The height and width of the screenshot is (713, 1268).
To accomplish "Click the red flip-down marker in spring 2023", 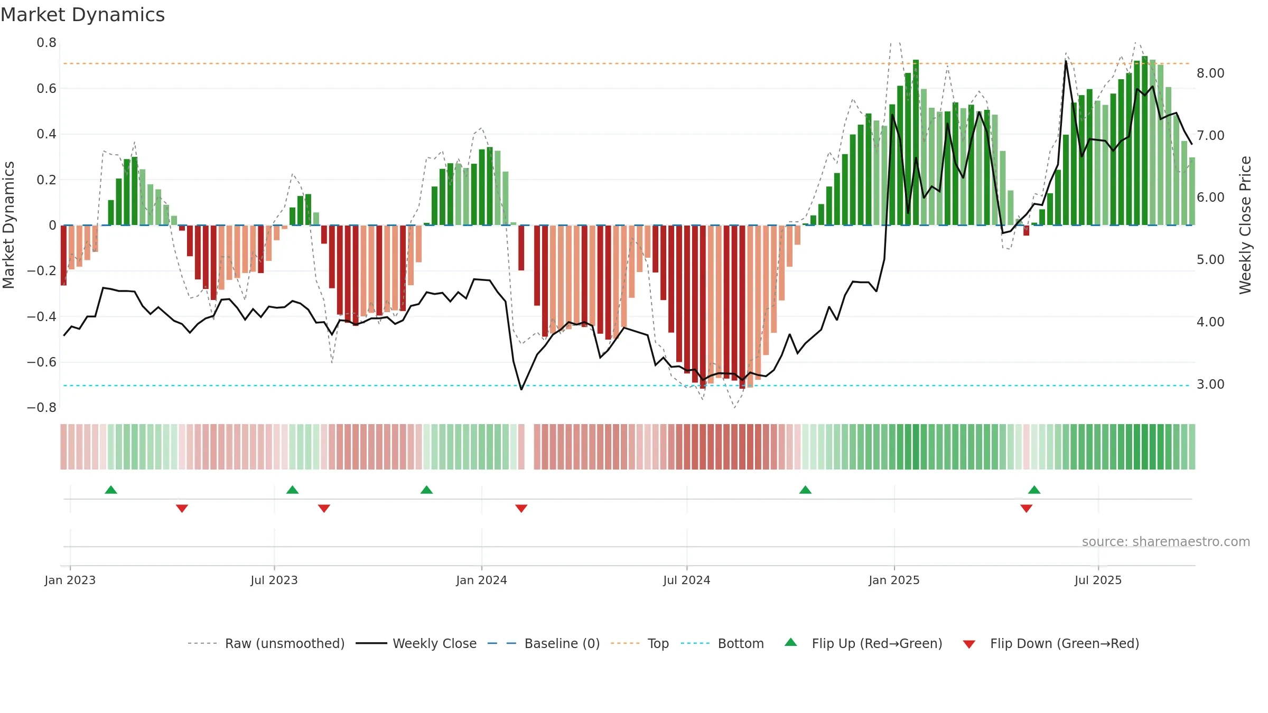I will coord(182,509).
